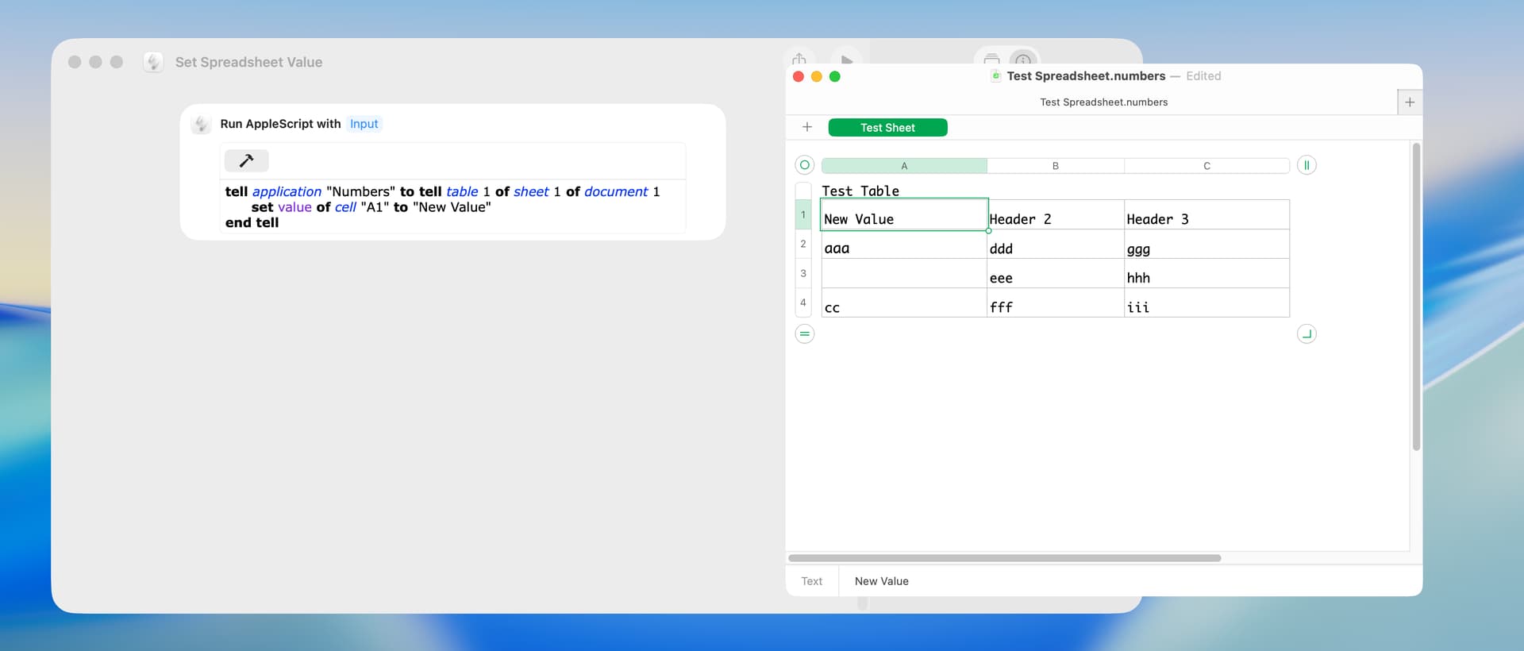Image resolution: width=1524 pixels, height=651 pixels.
Task: Click the hammer compile script button
Action: pos(246,161)
